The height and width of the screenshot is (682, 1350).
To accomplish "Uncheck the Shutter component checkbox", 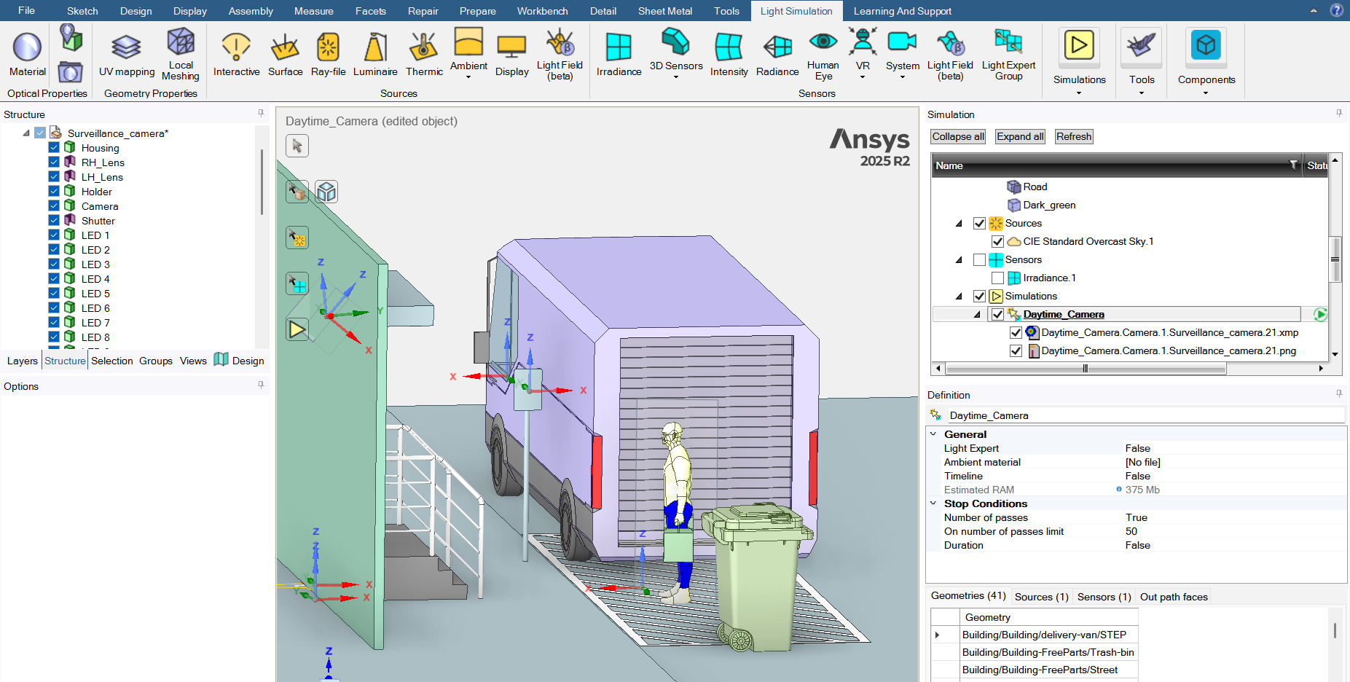I will (54, 220).
